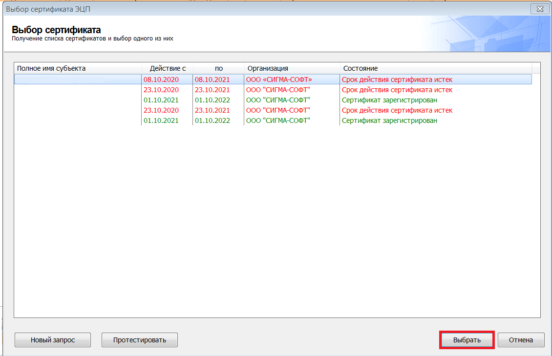Select the upper 23.10.2020 certificate row
The width and height of the screenshot is (552, 356).
(x=273, y=90)
